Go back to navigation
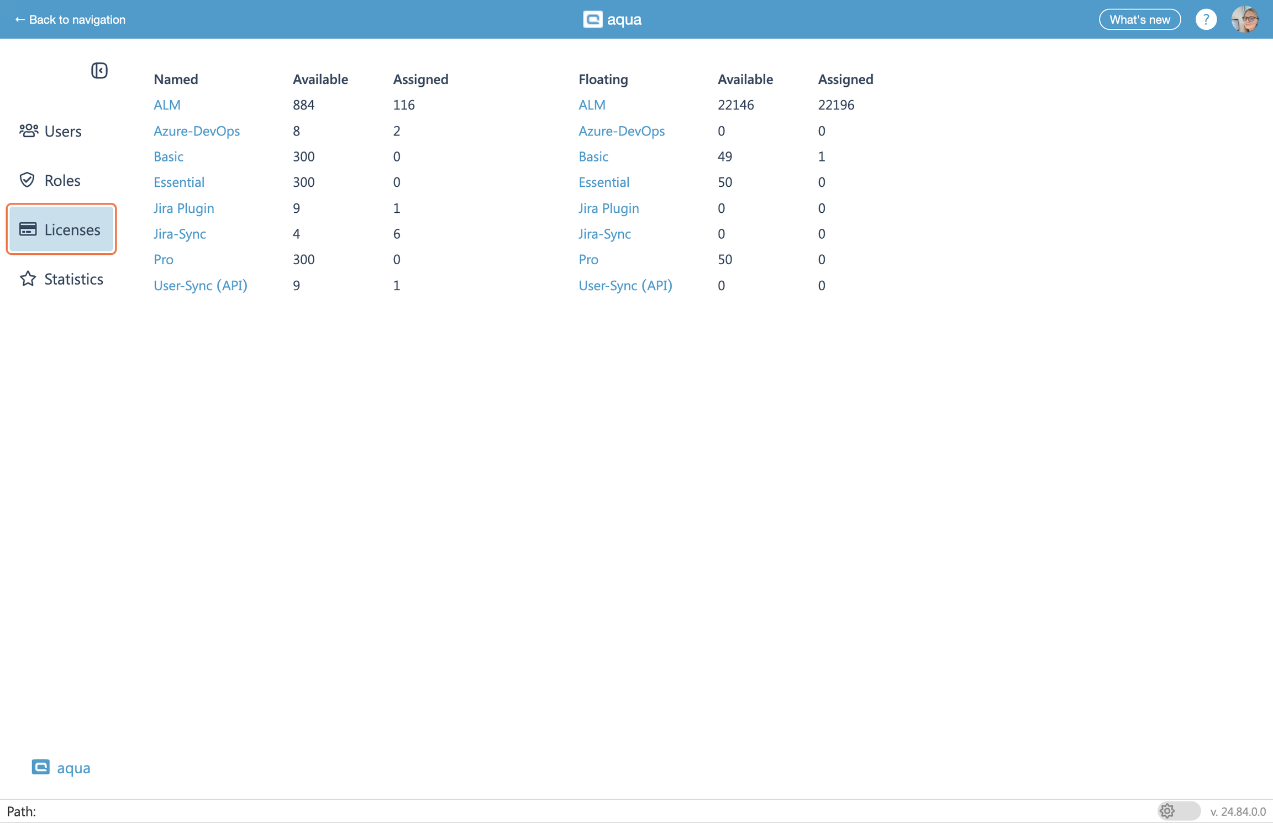 coord(70,20)
